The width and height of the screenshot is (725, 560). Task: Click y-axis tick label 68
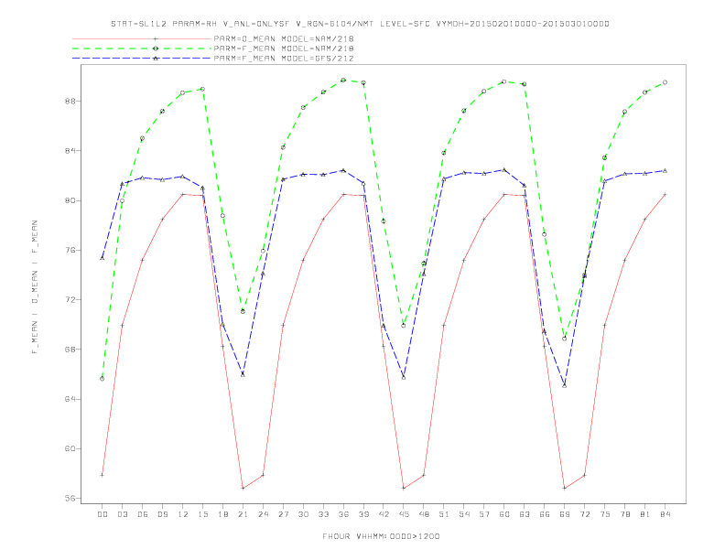coord(70,350)
